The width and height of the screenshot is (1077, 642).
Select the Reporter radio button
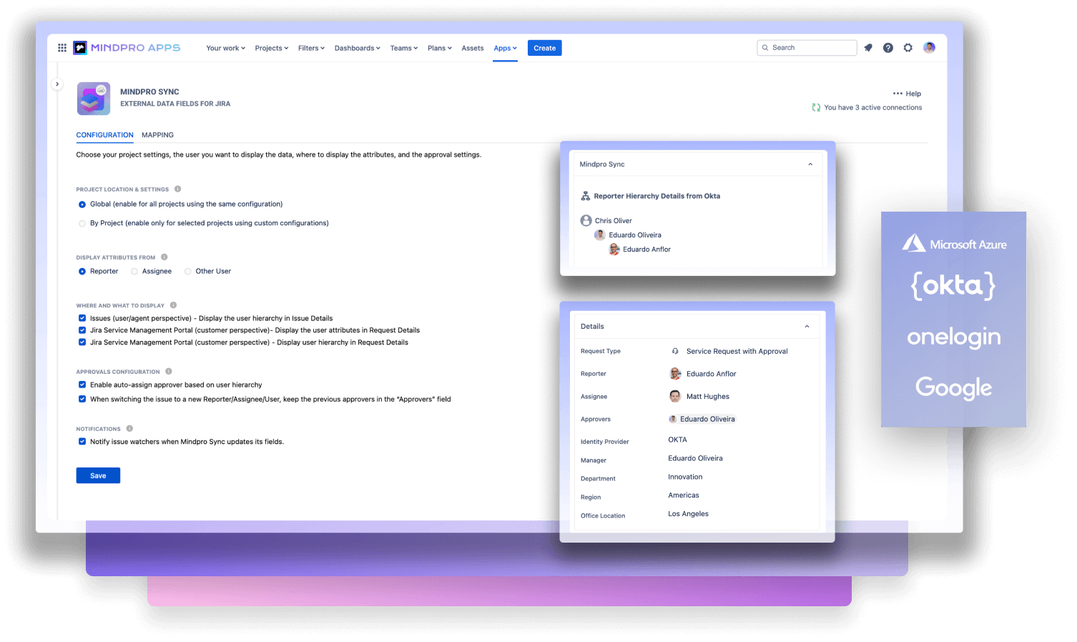(x=82, y=272)
